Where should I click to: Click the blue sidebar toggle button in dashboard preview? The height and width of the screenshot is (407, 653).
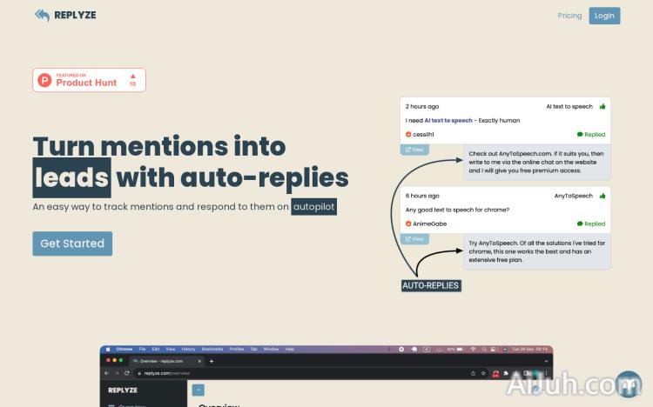pyautogui.click(x=198, y=390)
